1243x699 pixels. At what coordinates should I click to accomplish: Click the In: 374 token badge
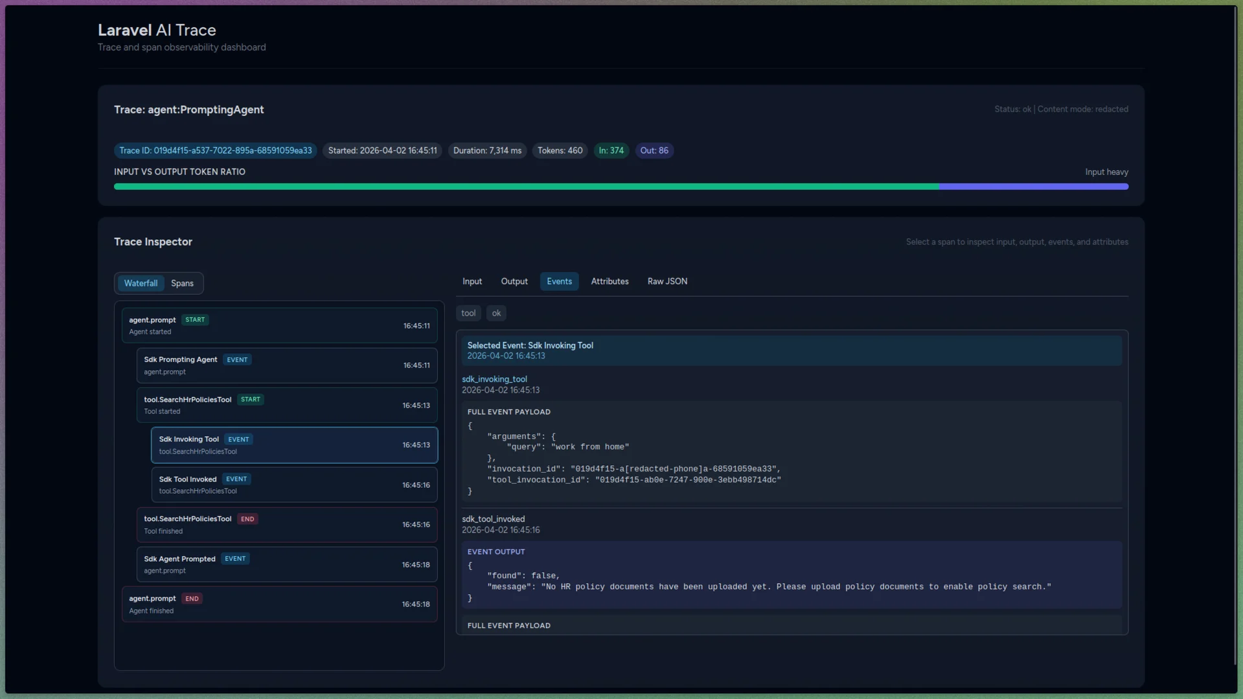tap(611, 150)
